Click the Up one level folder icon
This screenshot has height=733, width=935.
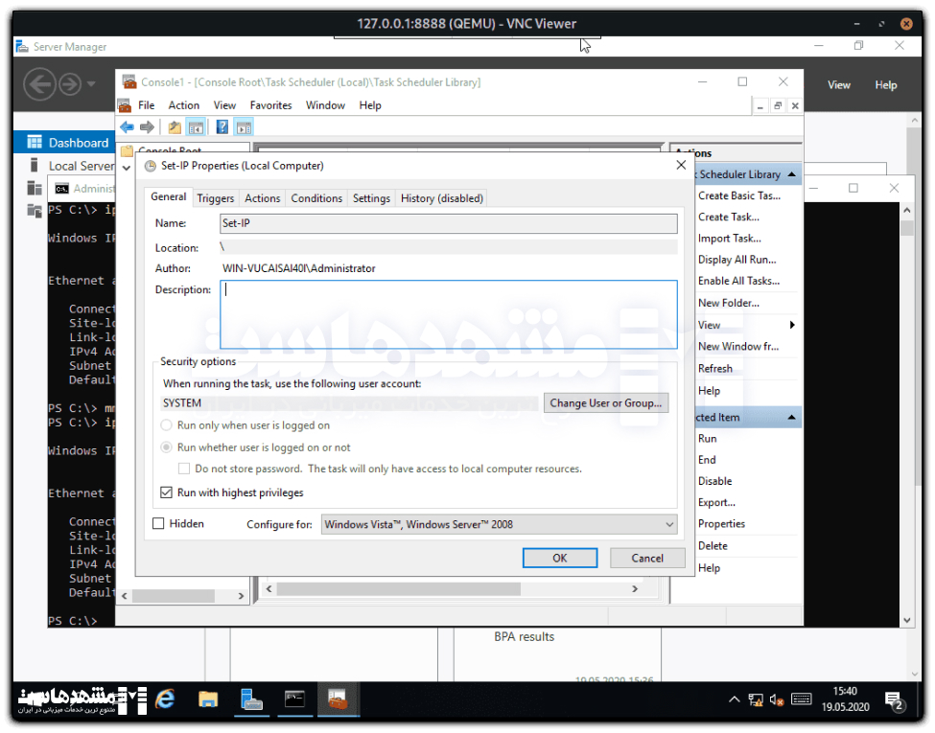[175, 127]
